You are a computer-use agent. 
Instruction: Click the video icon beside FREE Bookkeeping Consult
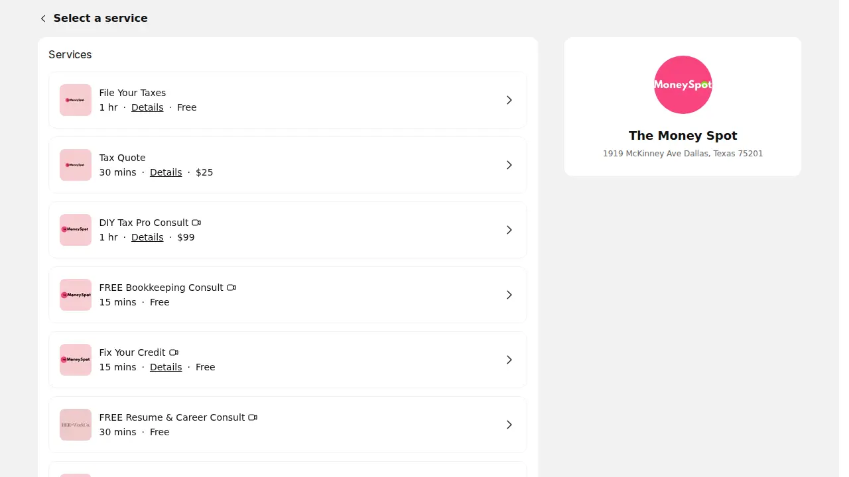click(231, 288)
